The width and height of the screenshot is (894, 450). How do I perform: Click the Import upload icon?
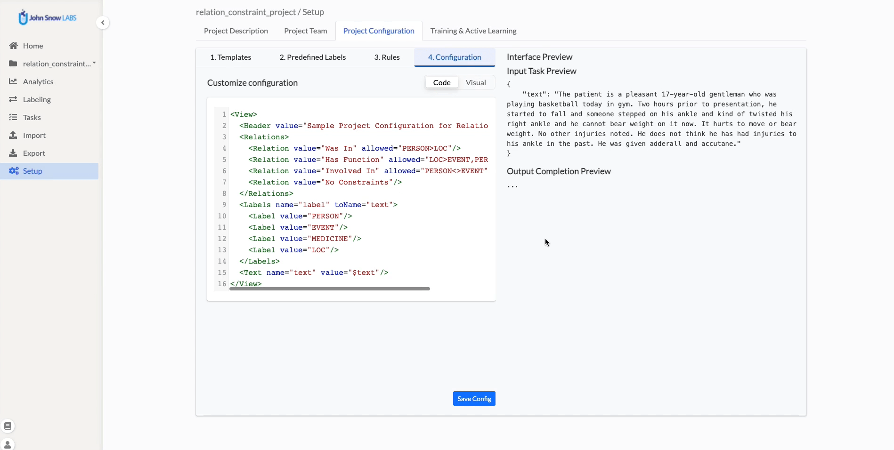coord(13,135)
